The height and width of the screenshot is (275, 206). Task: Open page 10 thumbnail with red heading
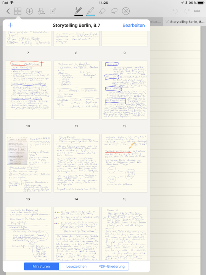click(28, 90)
